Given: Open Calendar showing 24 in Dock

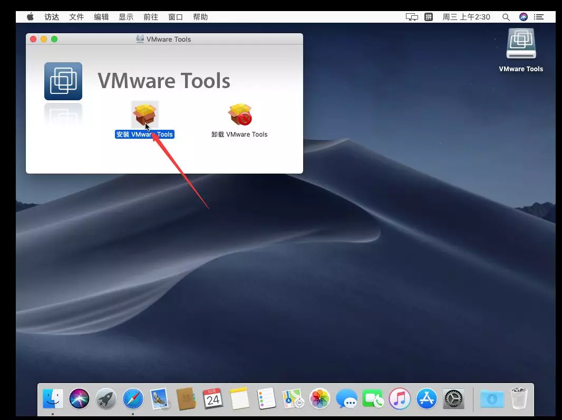Looking at the screenshot, I should [213, 398].
